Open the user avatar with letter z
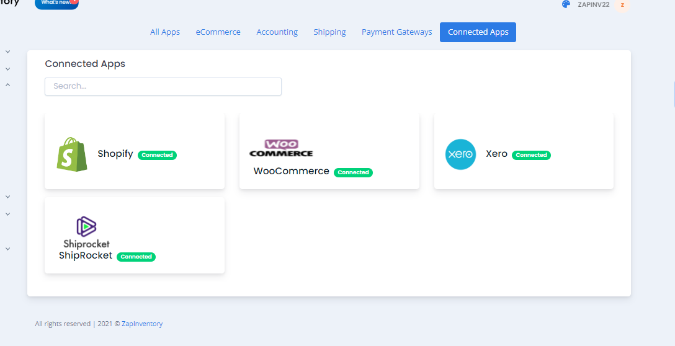Image resolution: width=675 pixels, height=346 pixels. coord(622,5)
